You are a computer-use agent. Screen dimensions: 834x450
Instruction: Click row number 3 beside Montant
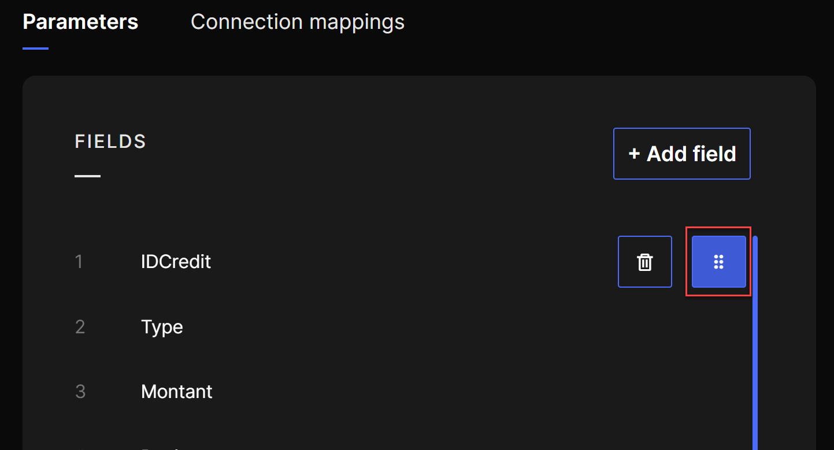tap(80, 392)
